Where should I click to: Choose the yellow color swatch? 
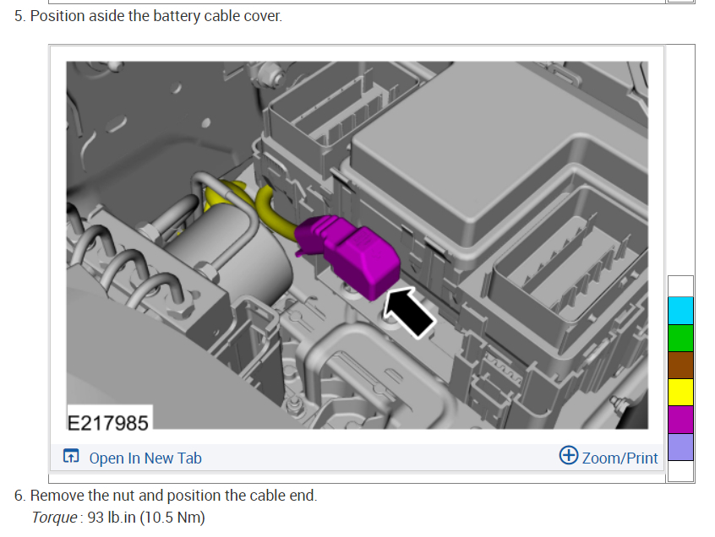point(680,392)
